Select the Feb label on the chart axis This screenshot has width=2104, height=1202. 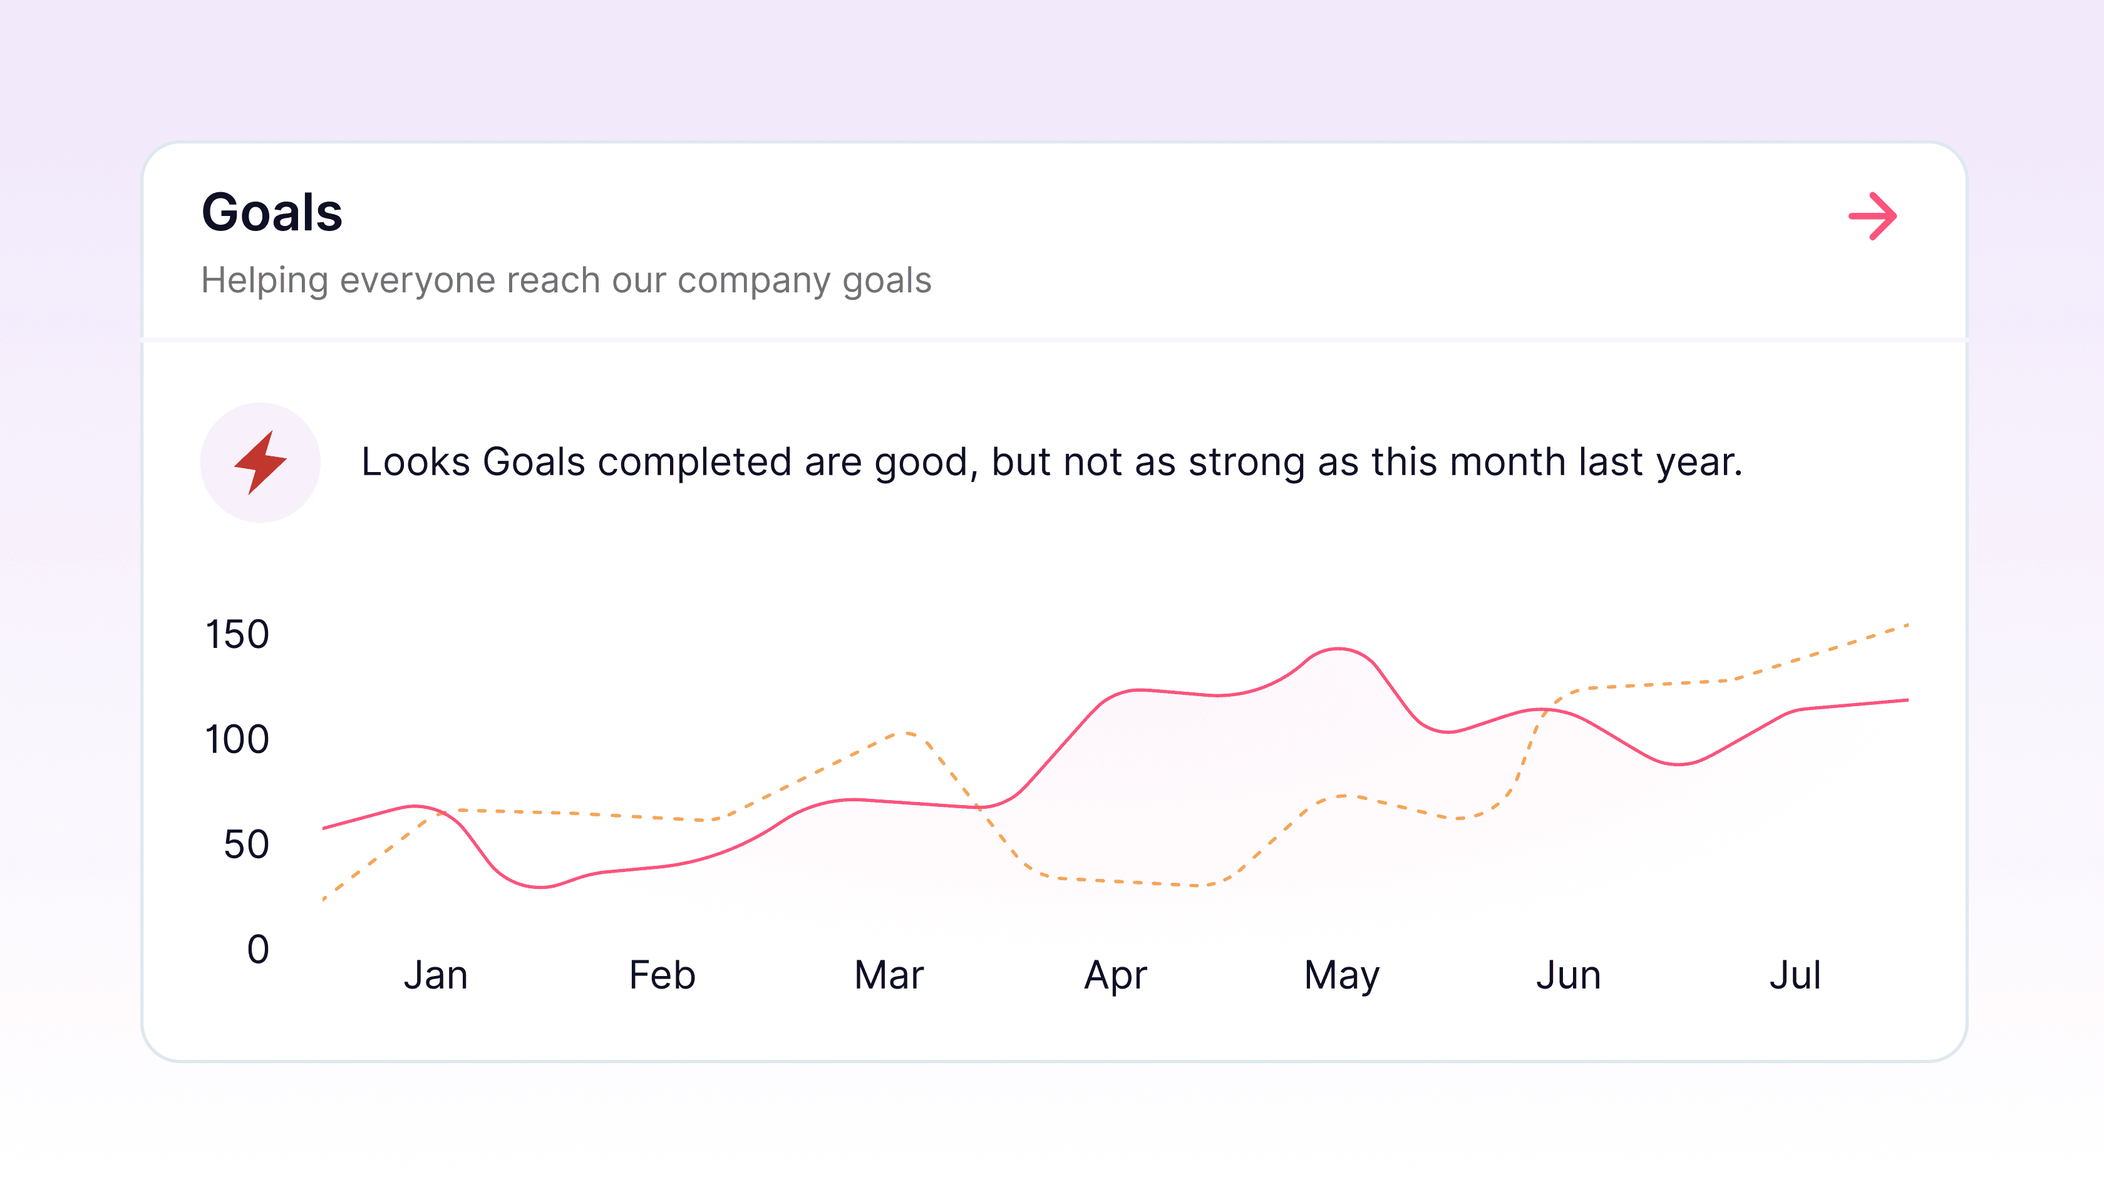(x=661, y=975)
